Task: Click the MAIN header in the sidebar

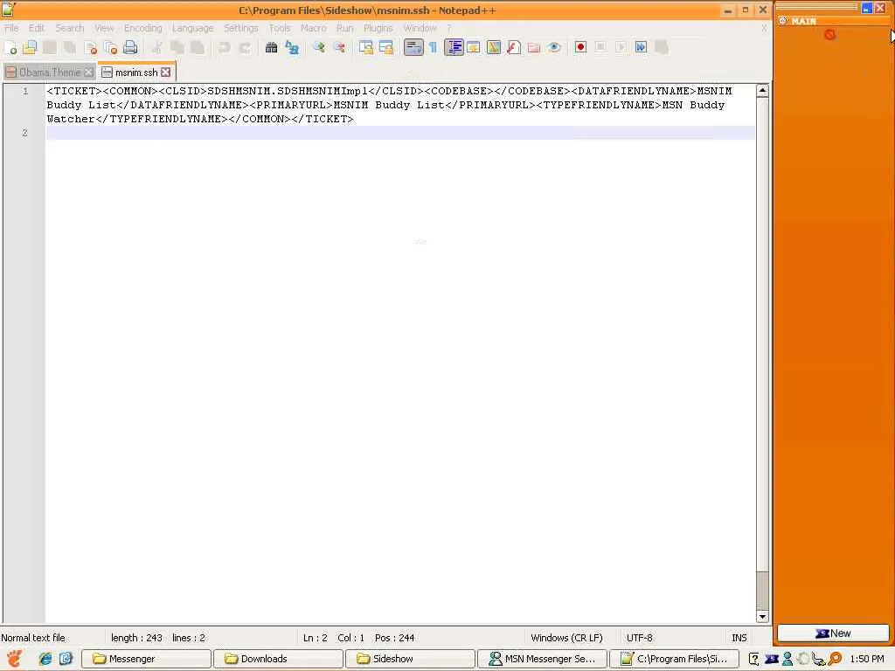Action: (804, 21)
